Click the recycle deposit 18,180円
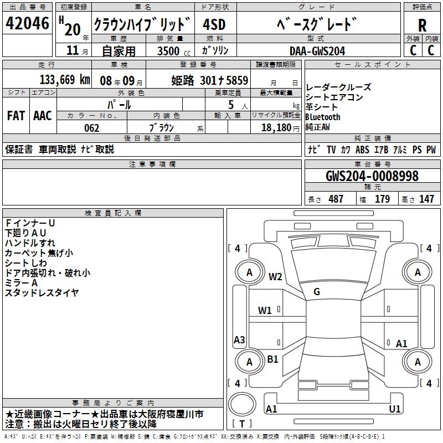 click(x=280, y=128)
